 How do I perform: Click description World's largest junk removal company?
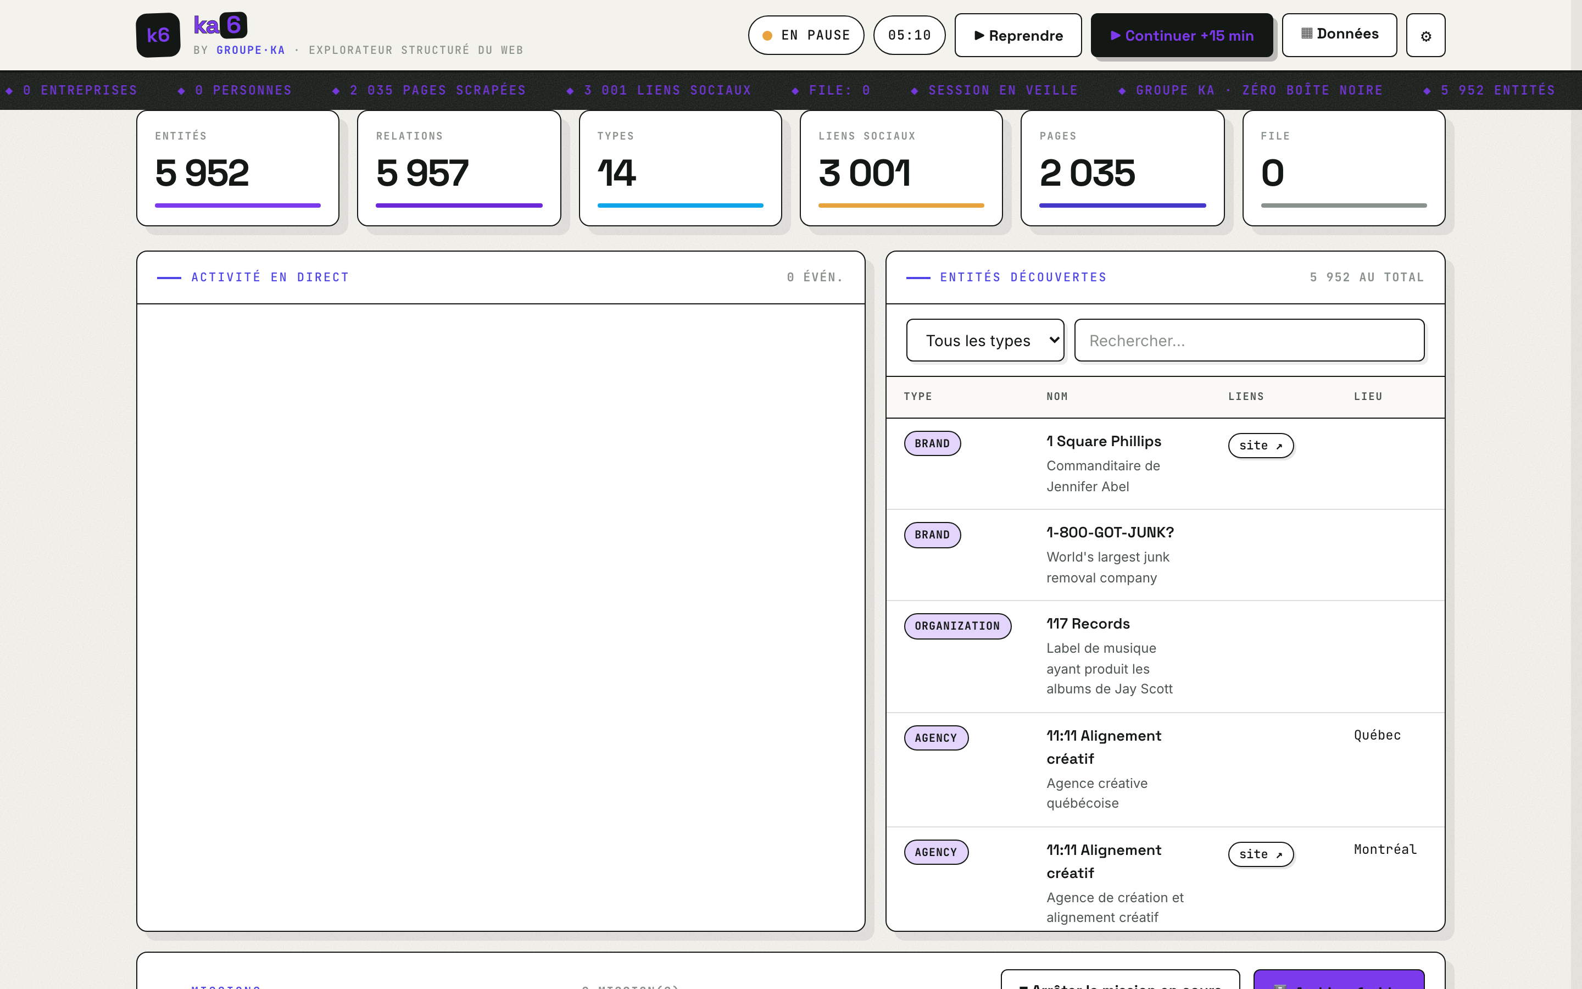click(1108, 567)
